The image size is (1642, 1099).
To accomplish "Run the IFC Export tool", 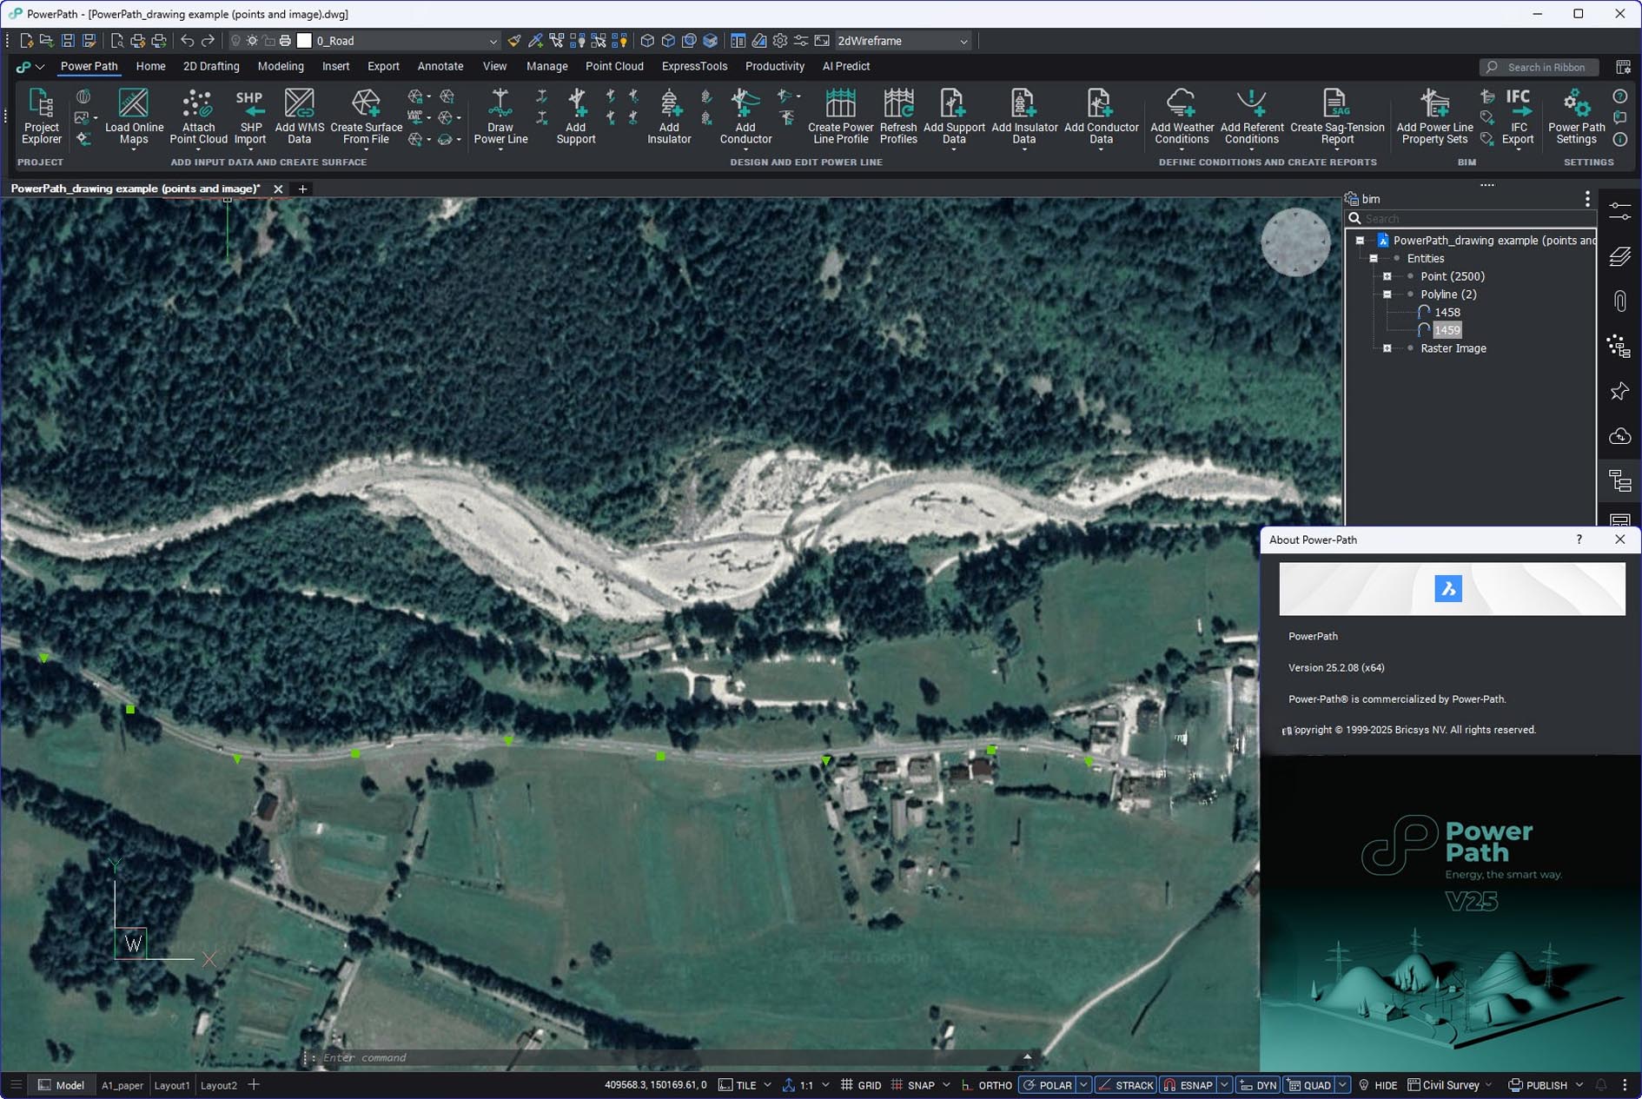I will 1518,116.
